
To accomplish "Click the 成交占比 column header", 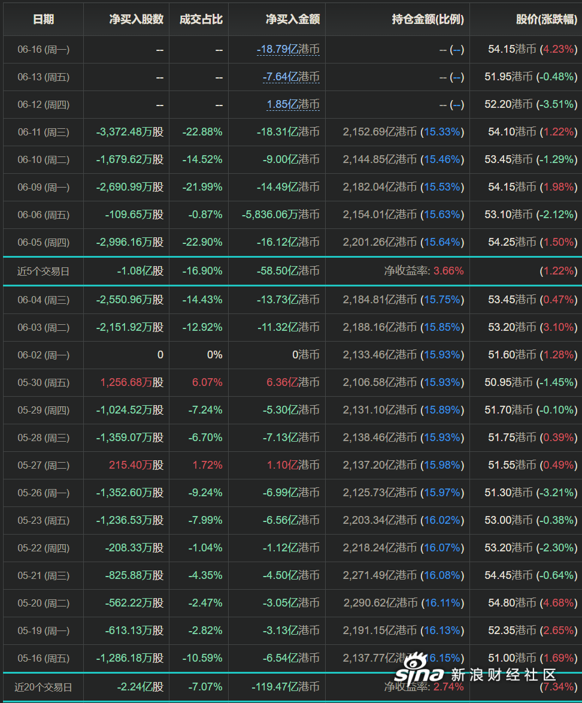I will point(201,19).
